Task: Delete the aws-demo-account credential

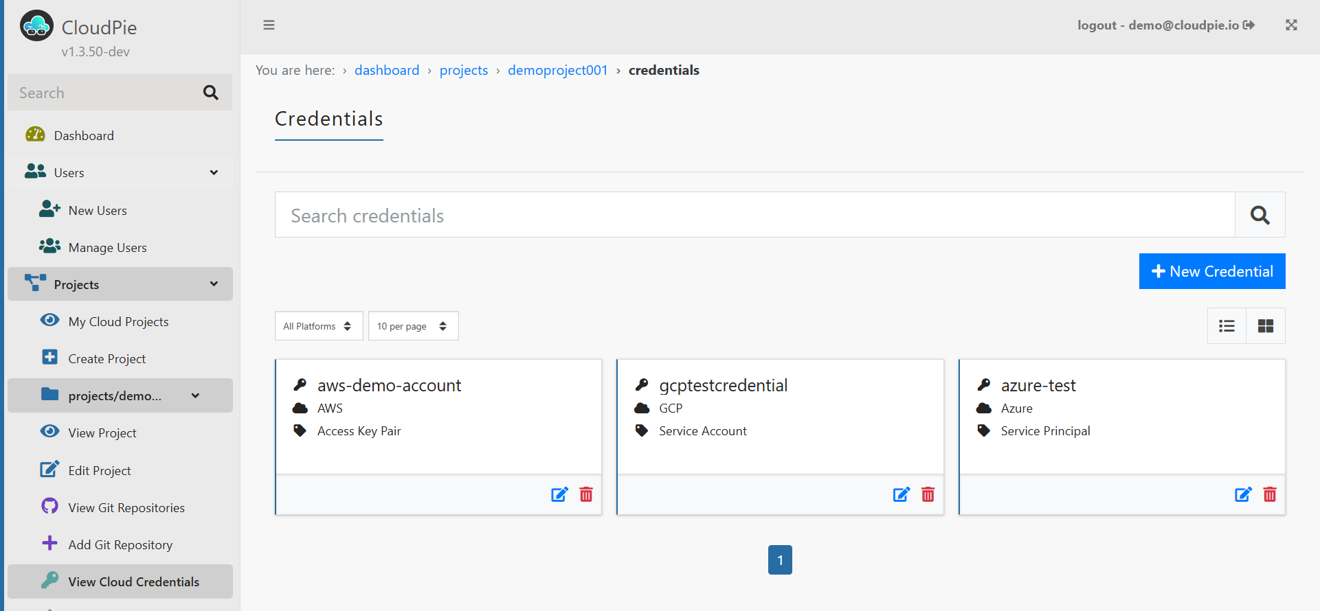Action: [586, 494]
